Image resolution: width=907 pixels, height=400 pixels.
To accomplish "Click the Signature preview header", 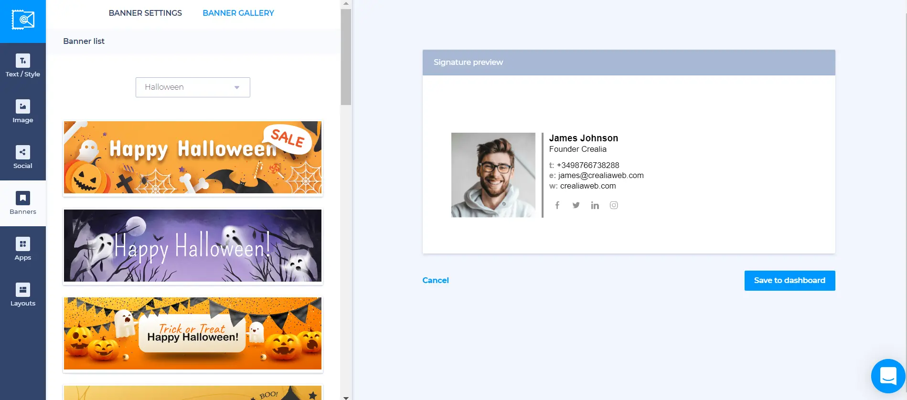I will coord(629,63).
